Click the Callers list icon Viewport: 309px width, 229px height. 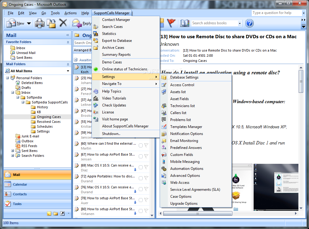(164, 113)
